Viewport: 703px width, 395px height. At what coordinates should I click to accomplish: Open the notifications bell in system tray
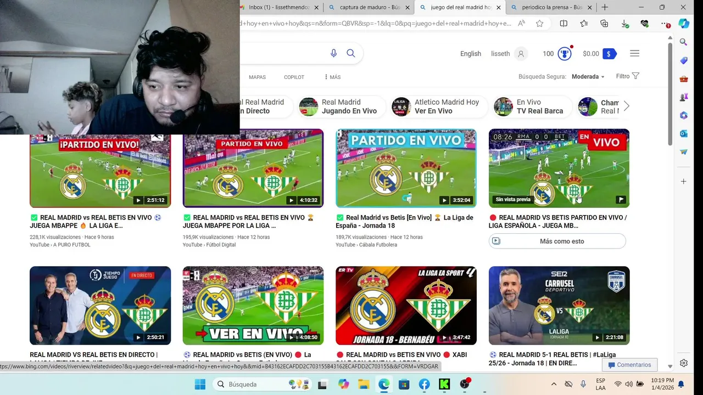point(681,384)
